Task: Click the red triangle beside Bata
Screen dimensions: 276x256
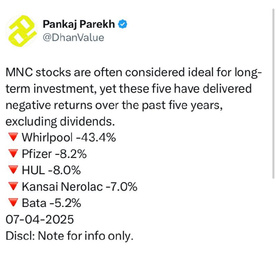Action: point(13,203)
